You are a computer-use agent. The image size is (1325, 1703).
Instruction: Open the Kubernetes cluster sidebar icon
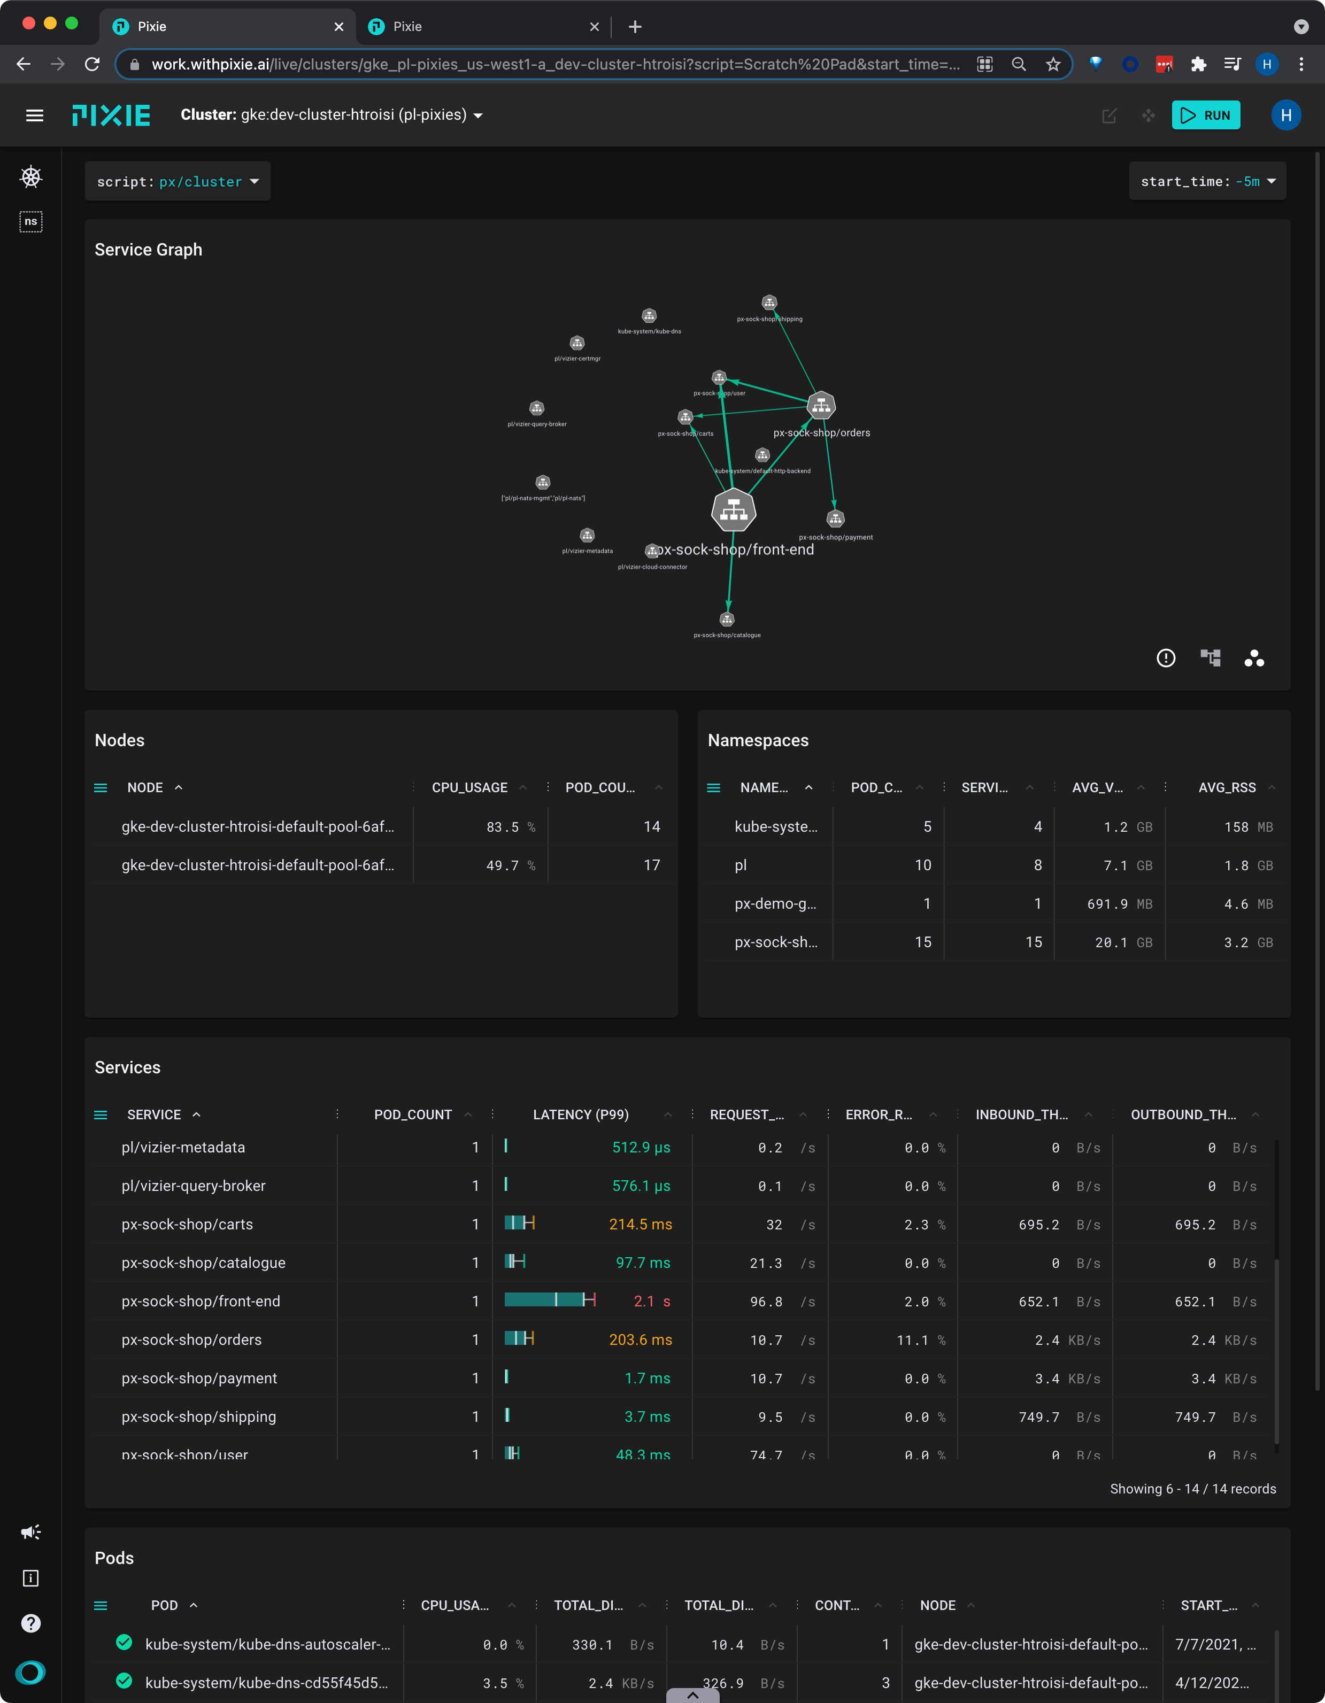tap(30, 177)
